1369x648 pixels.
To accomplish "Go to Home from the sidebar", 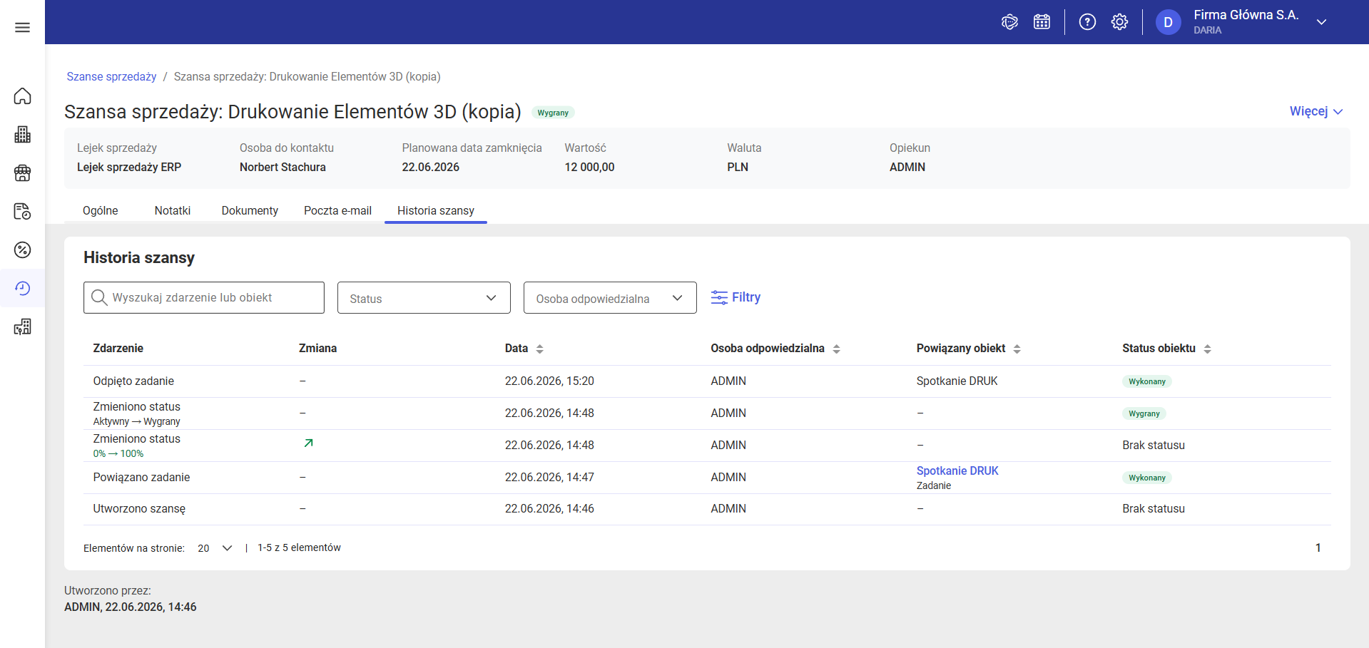I will point(22,96).
